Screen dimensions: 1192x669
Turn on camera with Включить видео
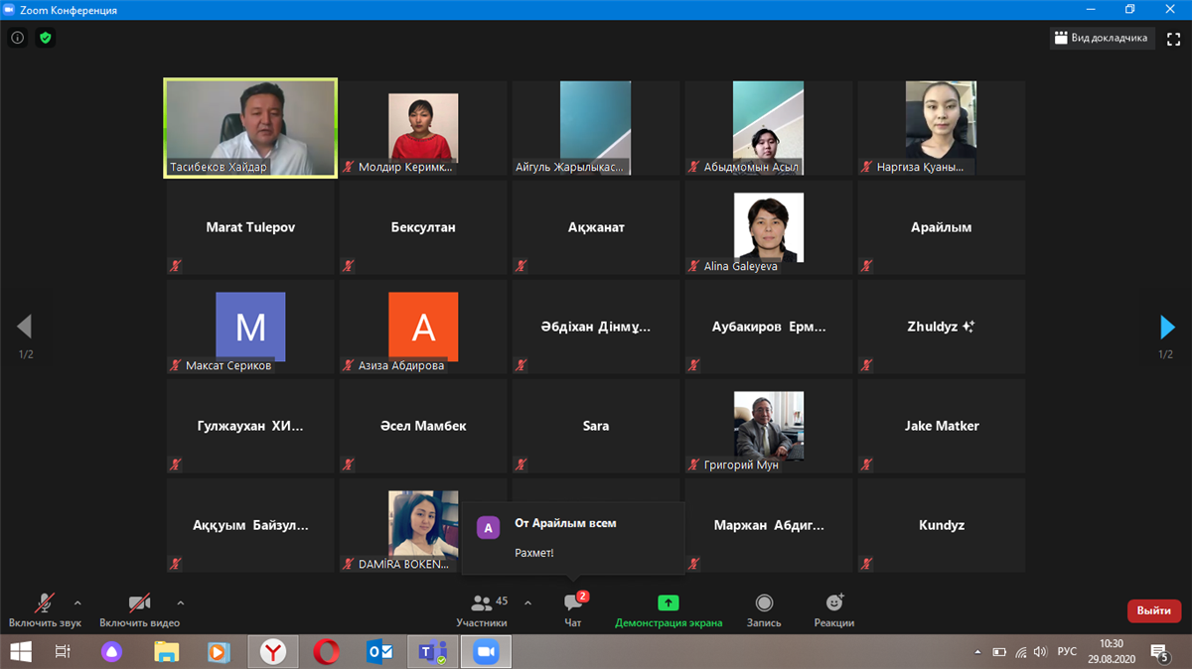(139, 608)
